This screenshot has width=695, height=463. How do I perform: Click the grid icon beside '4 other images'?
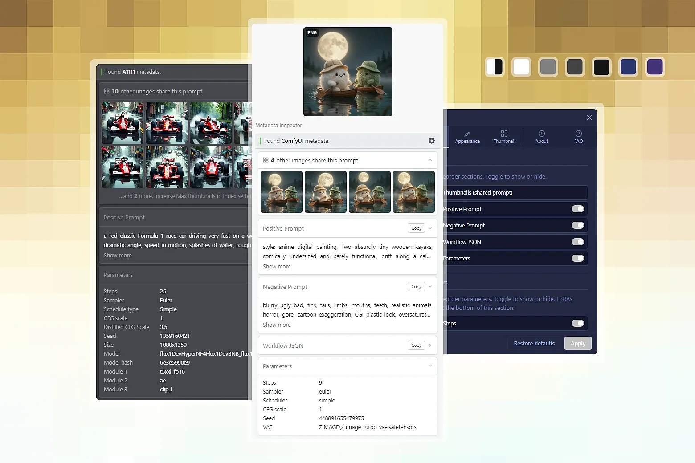(266, 160)
